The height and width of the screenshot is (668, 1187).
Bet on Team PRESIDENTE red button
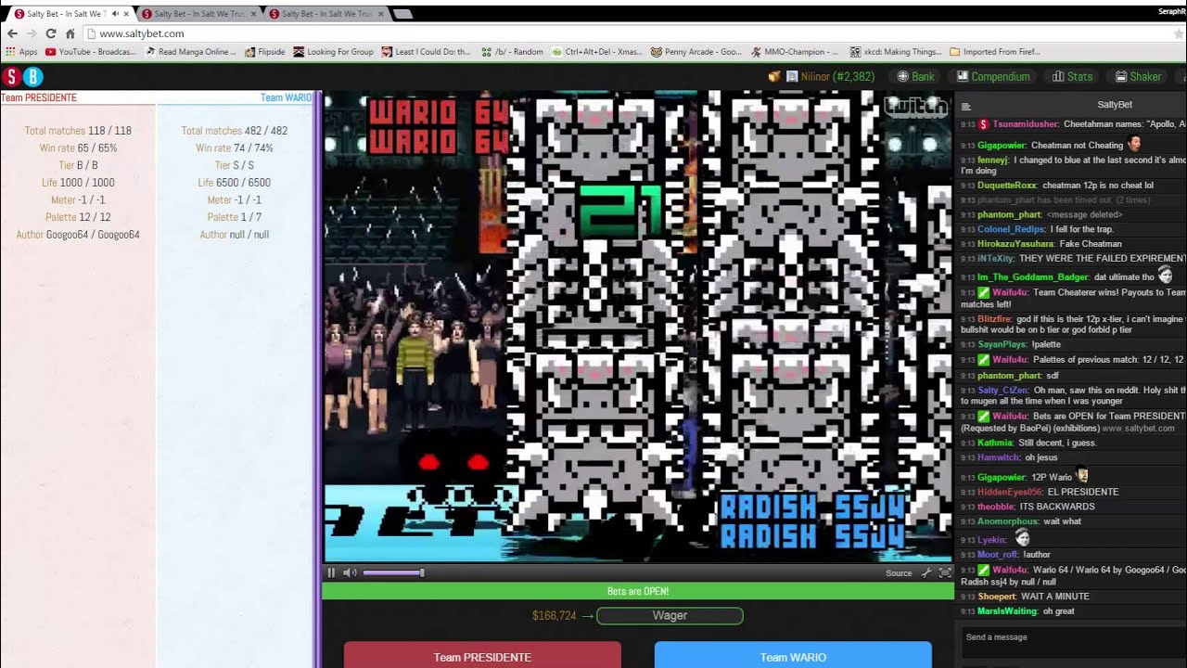482,655
